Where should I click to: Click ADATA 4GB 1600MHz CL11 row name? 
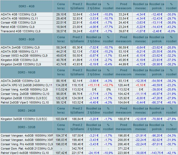(19, 18)
